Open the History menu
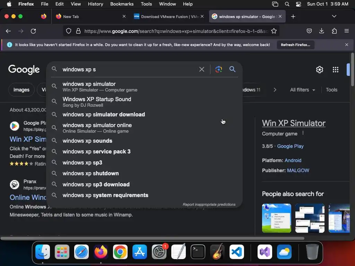355x266 pixels. [x=95, y=4]
